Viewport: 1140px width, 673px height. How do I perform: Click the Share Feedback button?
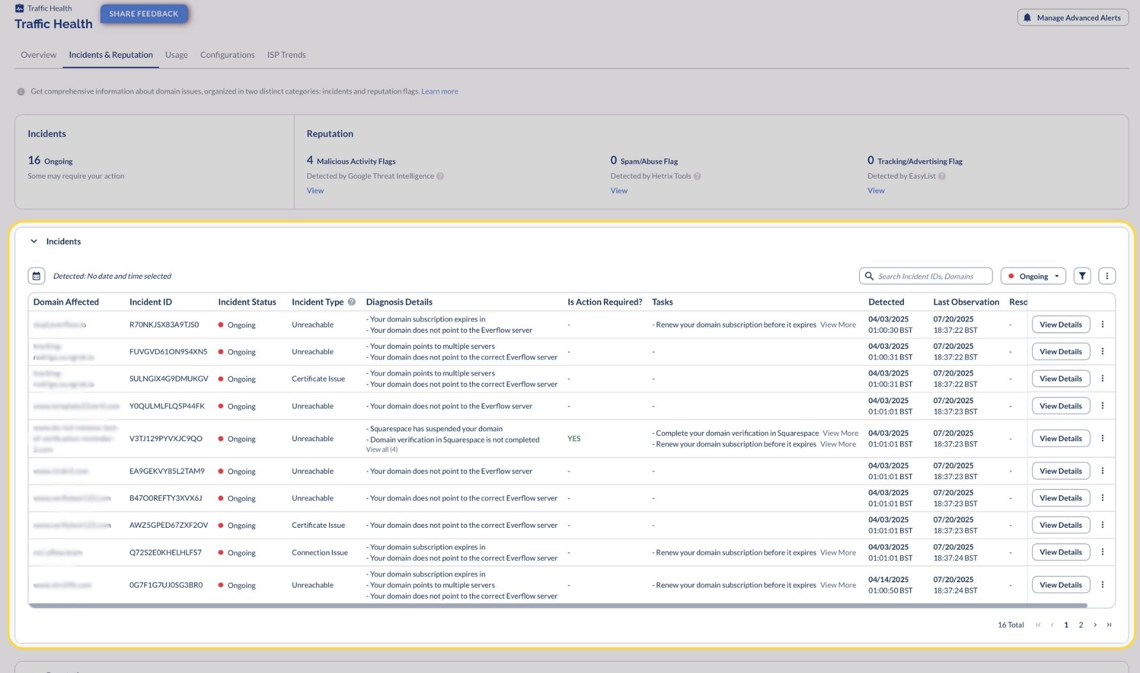(x=144, y=14)
